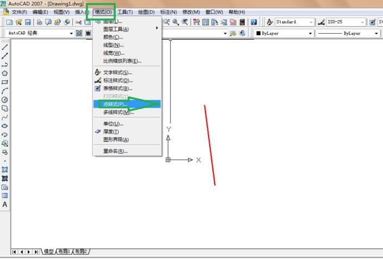Switch to the 布局2 tab
The height and width of the screenshot is (259, 383).
pyautogui.click(x=81, y=251)
